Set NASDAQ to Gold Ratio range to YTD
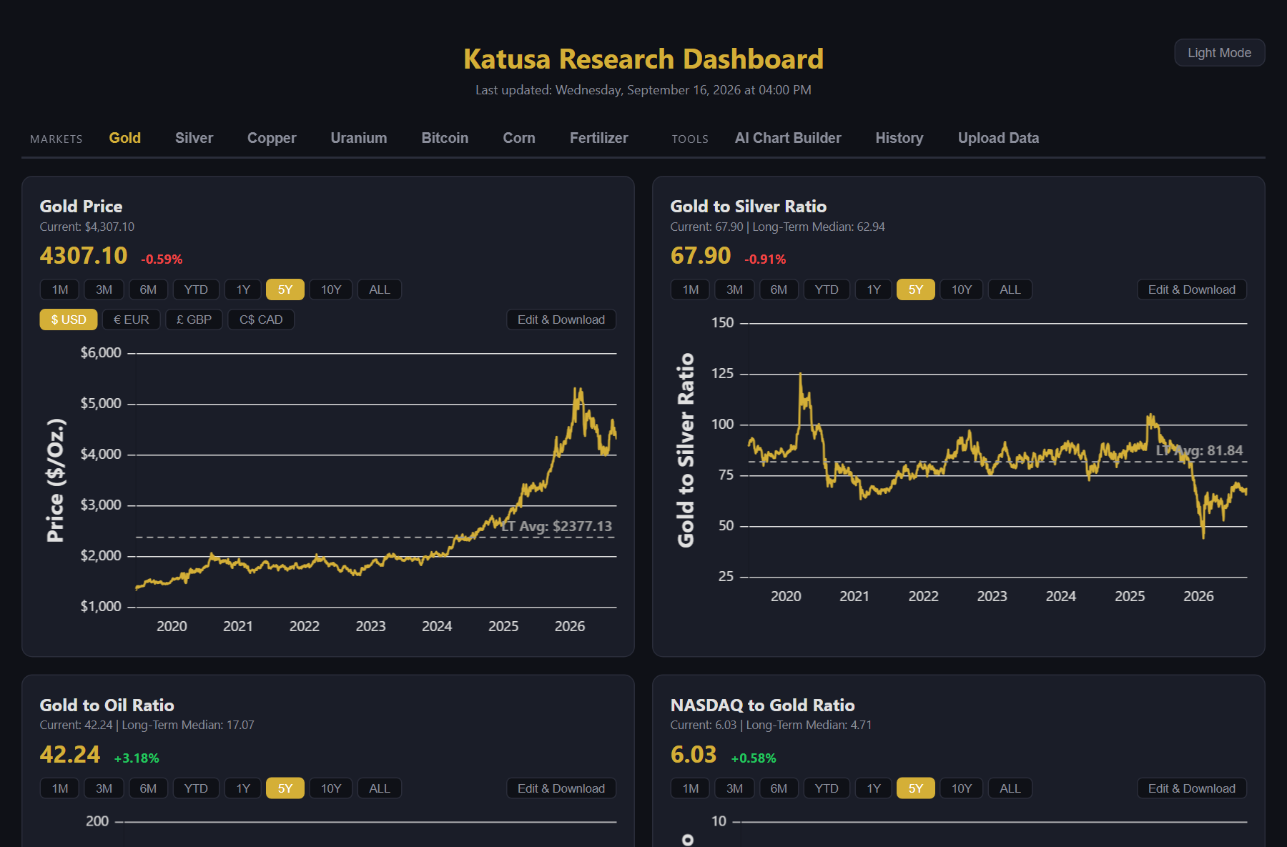 click(x=827, y=788)
